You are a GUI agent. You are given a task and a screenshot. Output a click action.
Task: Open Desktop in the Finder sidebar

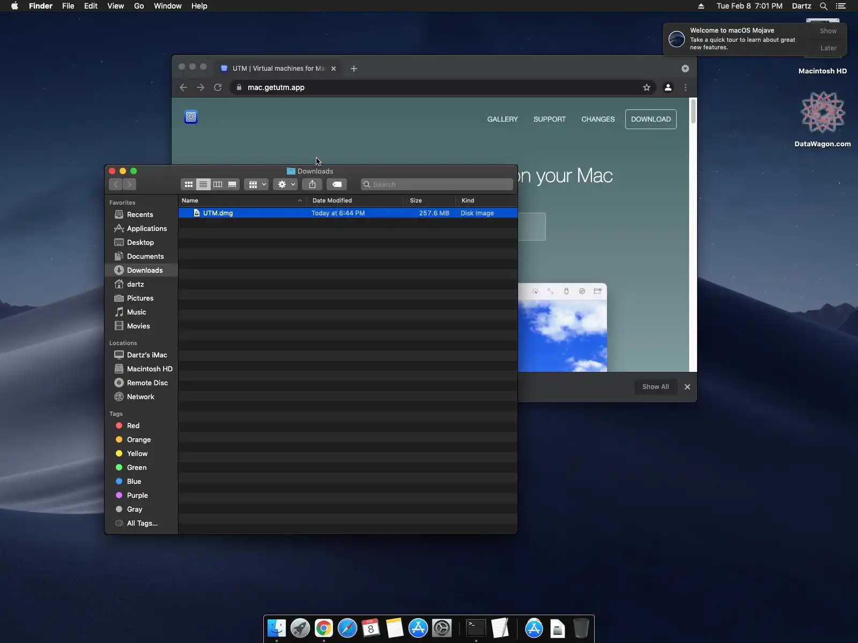(x=140, y=242)
